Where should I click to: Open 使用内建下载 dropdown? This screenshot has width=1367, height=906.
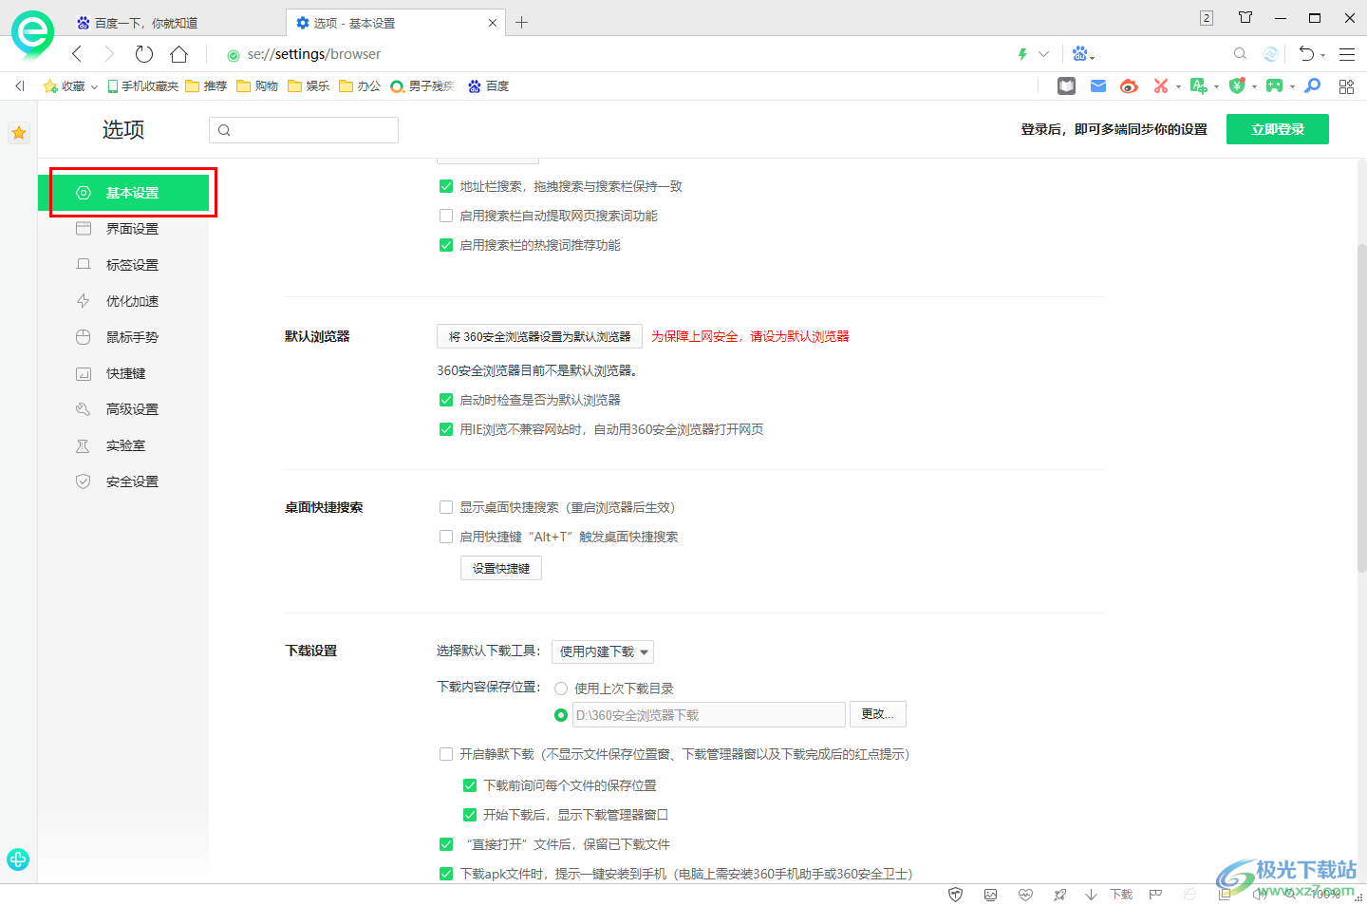pos(603,651)
